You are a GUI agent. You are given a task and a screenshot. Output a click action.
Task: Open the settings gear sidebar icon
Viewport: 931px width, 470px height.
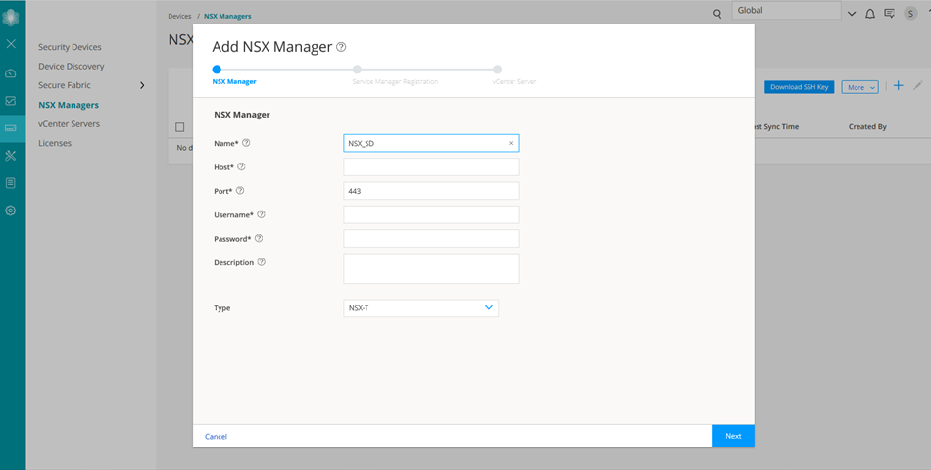click(11, 211)
